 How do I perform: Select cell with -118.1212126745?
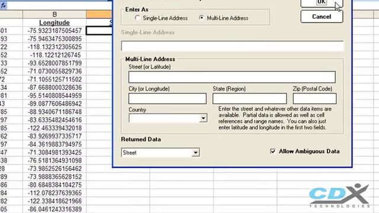[54, 55]
